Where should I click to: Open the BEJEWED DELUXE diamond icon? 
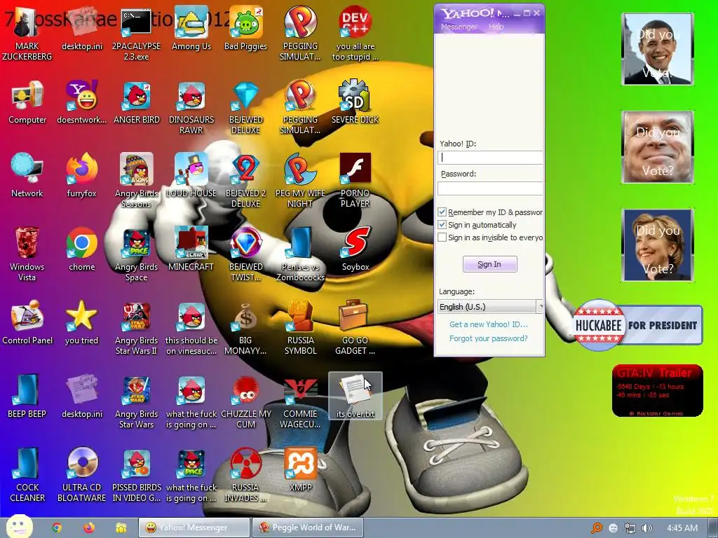click(x=245, y=107)
